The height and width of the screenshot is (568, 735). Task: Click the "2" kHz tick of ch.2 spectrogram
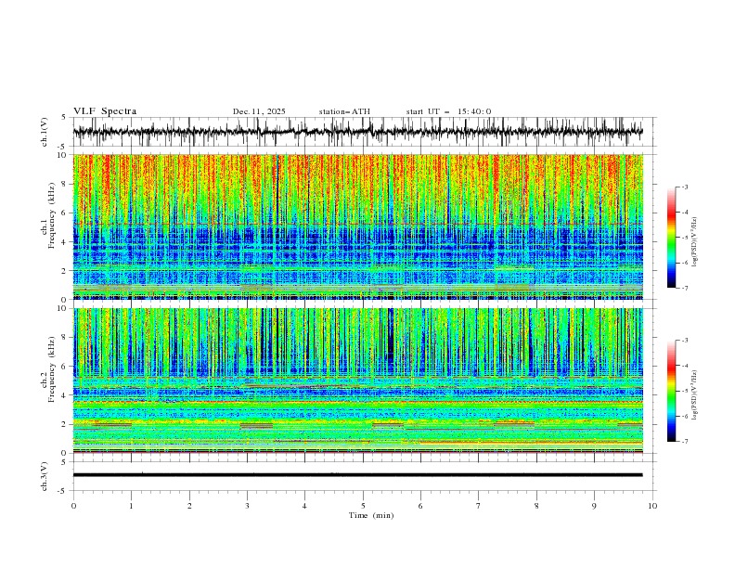click(x=64, y=424)
